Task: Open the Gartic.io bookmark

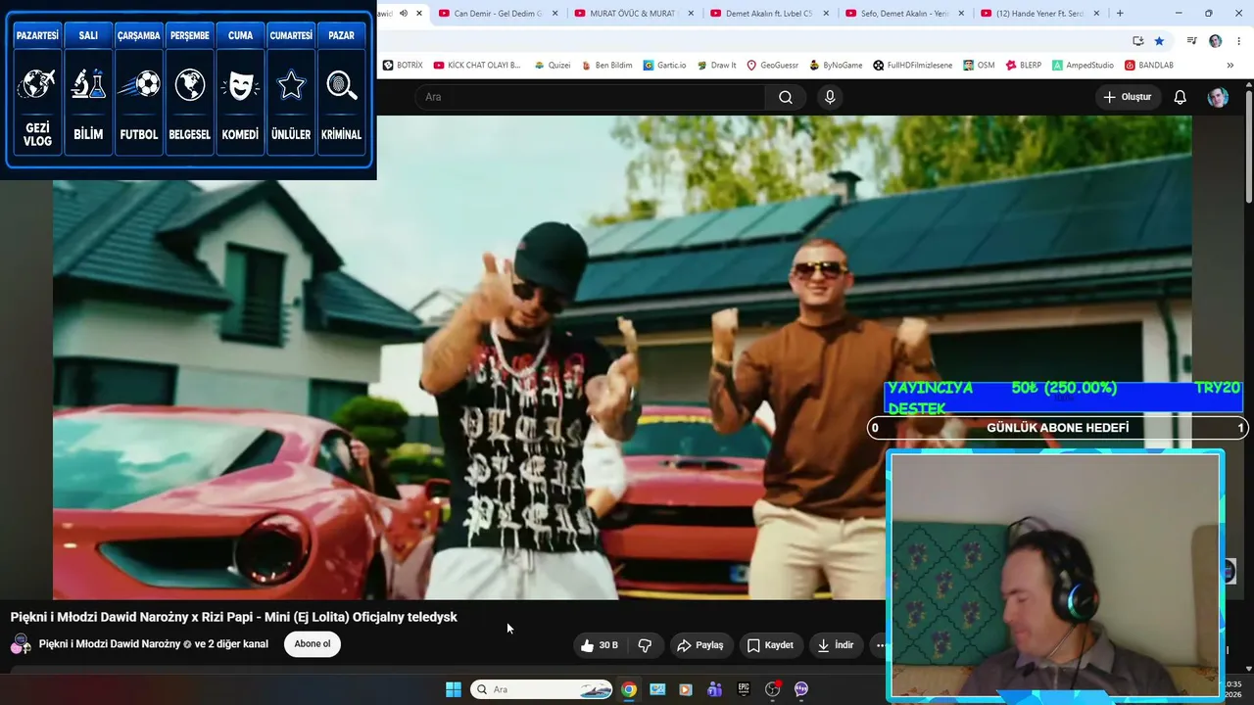Action: [x=665, y=66]
